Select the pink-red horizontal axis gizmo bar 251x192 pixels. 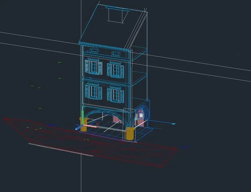(x=90, y=126)
